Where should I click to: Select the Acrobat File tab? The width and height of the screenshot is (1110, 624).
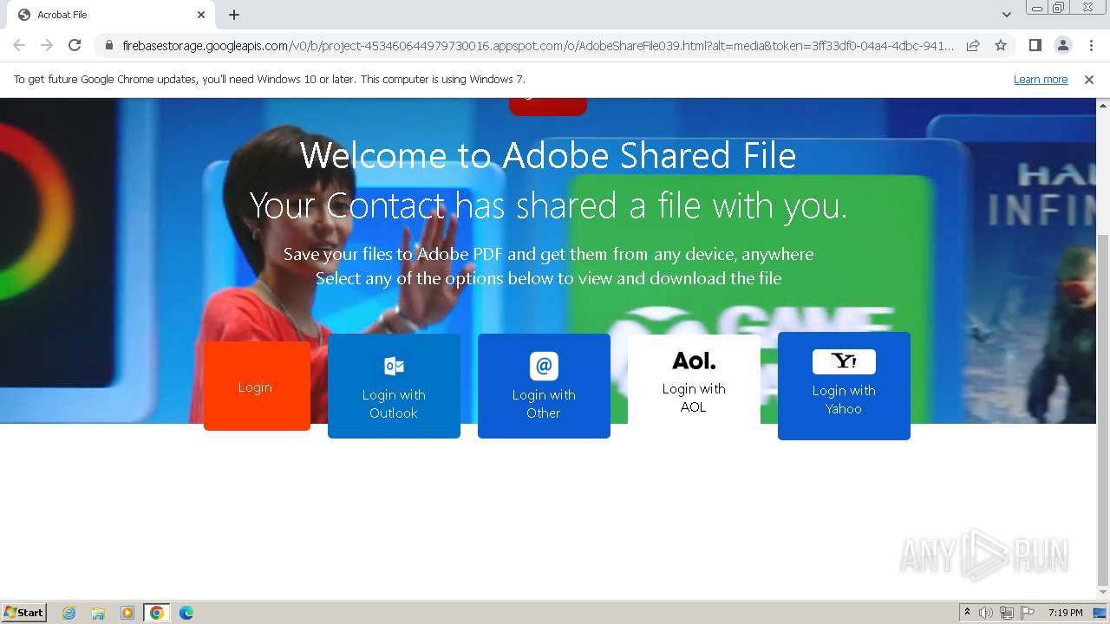coord(111,15)
